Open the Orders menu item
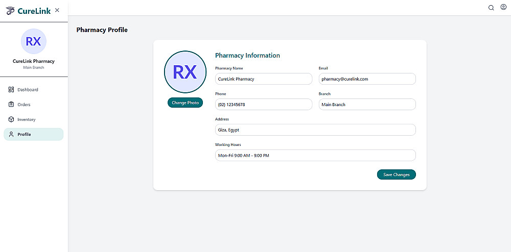This screenshot has height=252, width=511. point(24,105)
